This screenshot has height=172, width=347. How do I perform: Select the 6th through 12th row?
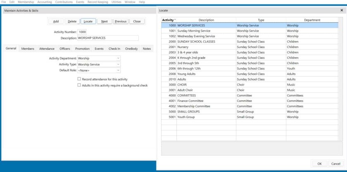250,68
